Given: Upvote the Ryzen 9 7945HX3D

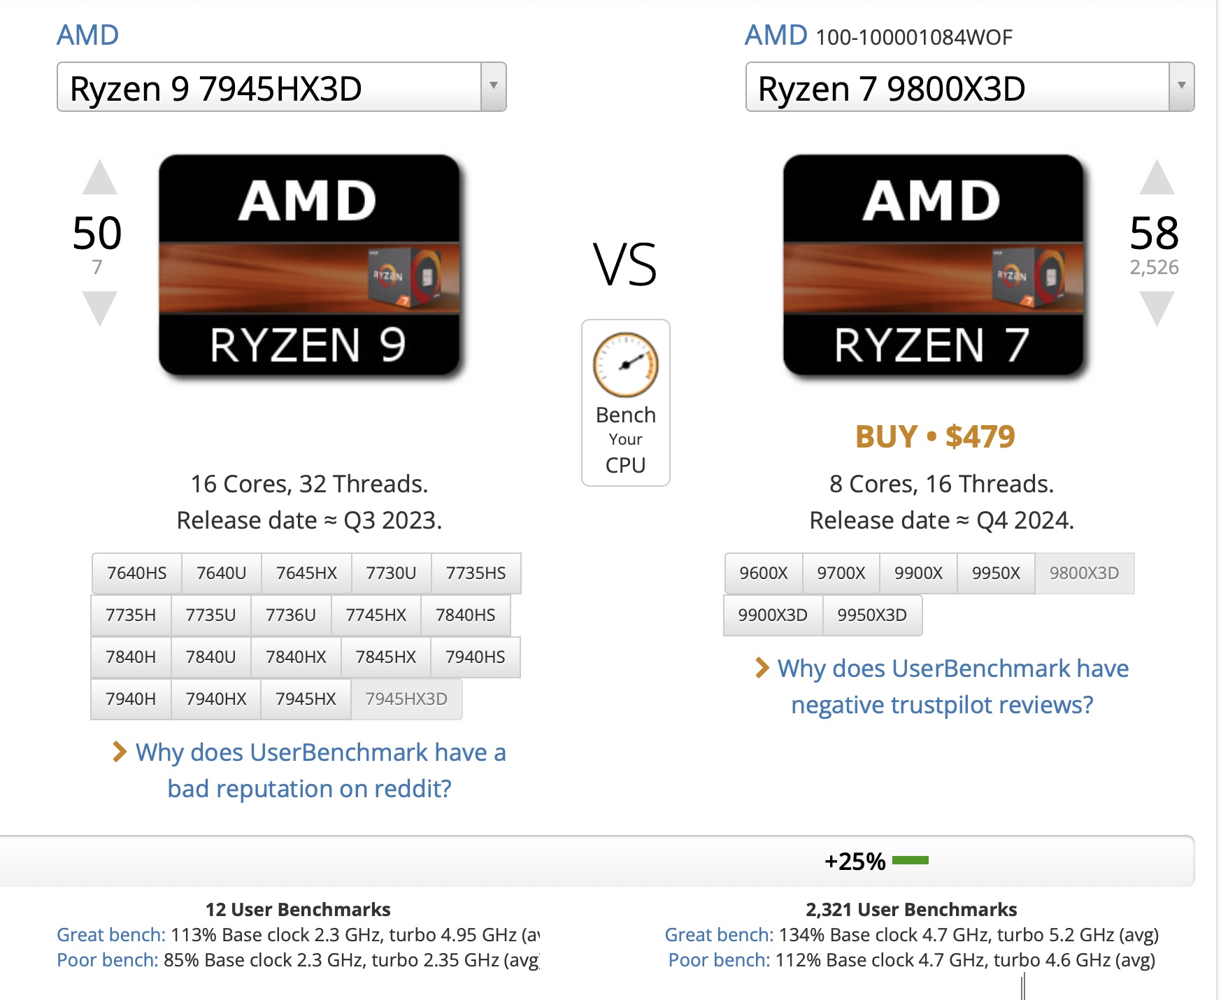Looking at the screenshot, I should click(x=99, y=178).
